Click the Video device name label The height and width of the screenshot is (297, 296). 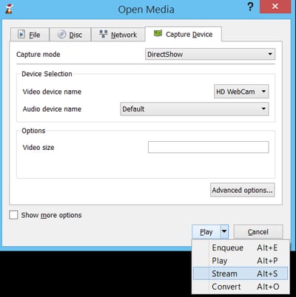coord(52,92)
